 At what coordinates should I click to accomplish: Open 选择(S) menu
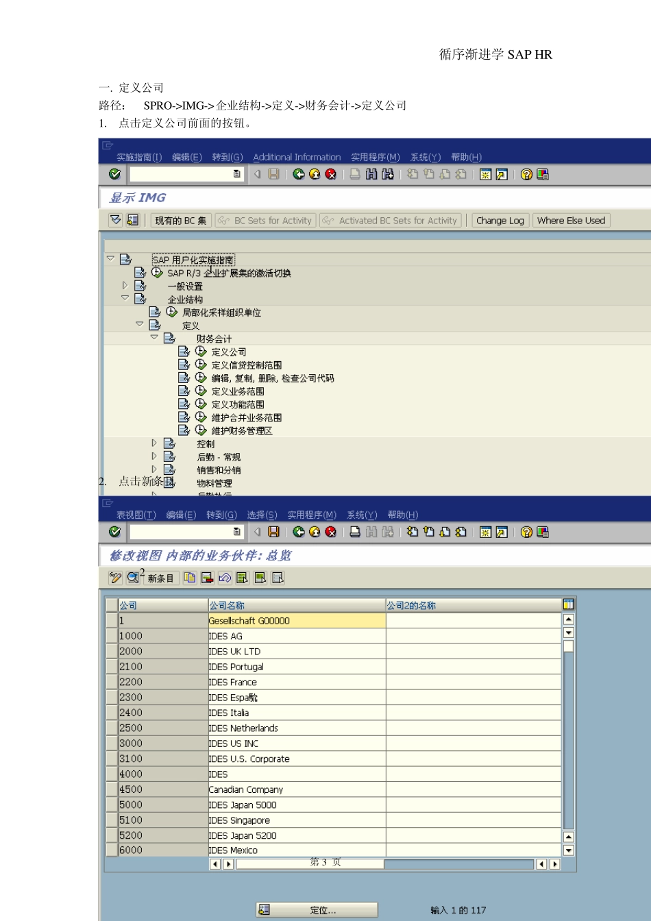tap(262, 515)
